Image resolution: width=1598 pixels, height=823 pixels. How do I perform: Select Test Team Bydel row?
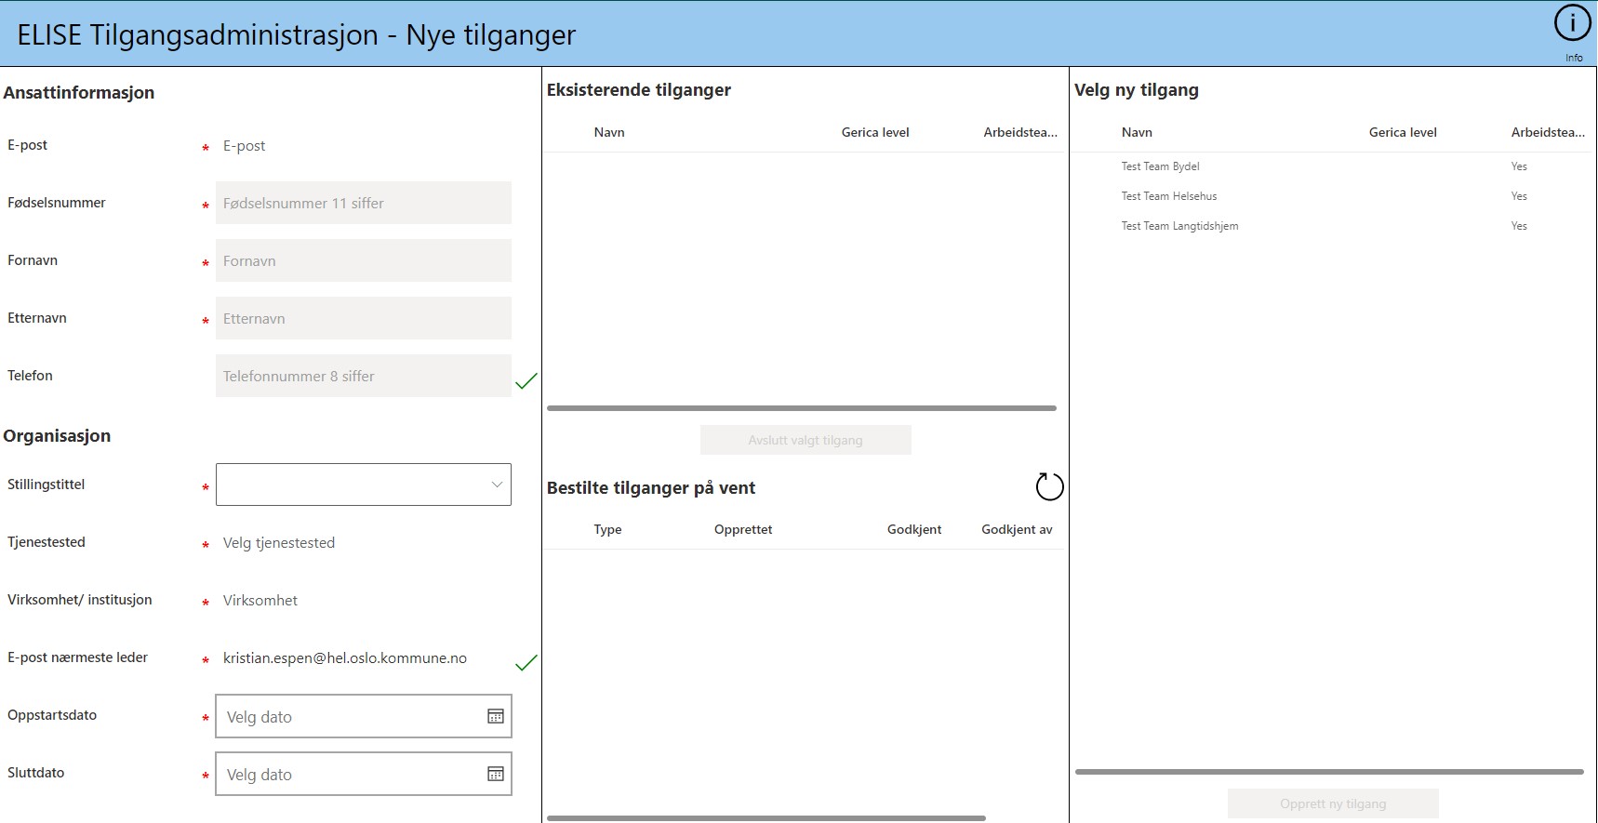pyautogui.click(x=1332, y=166)
